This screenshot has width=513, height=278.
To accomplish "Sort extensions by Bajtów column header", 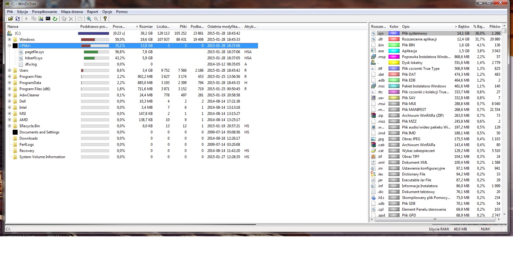I will pyautogui.click(x=462, y=27).
